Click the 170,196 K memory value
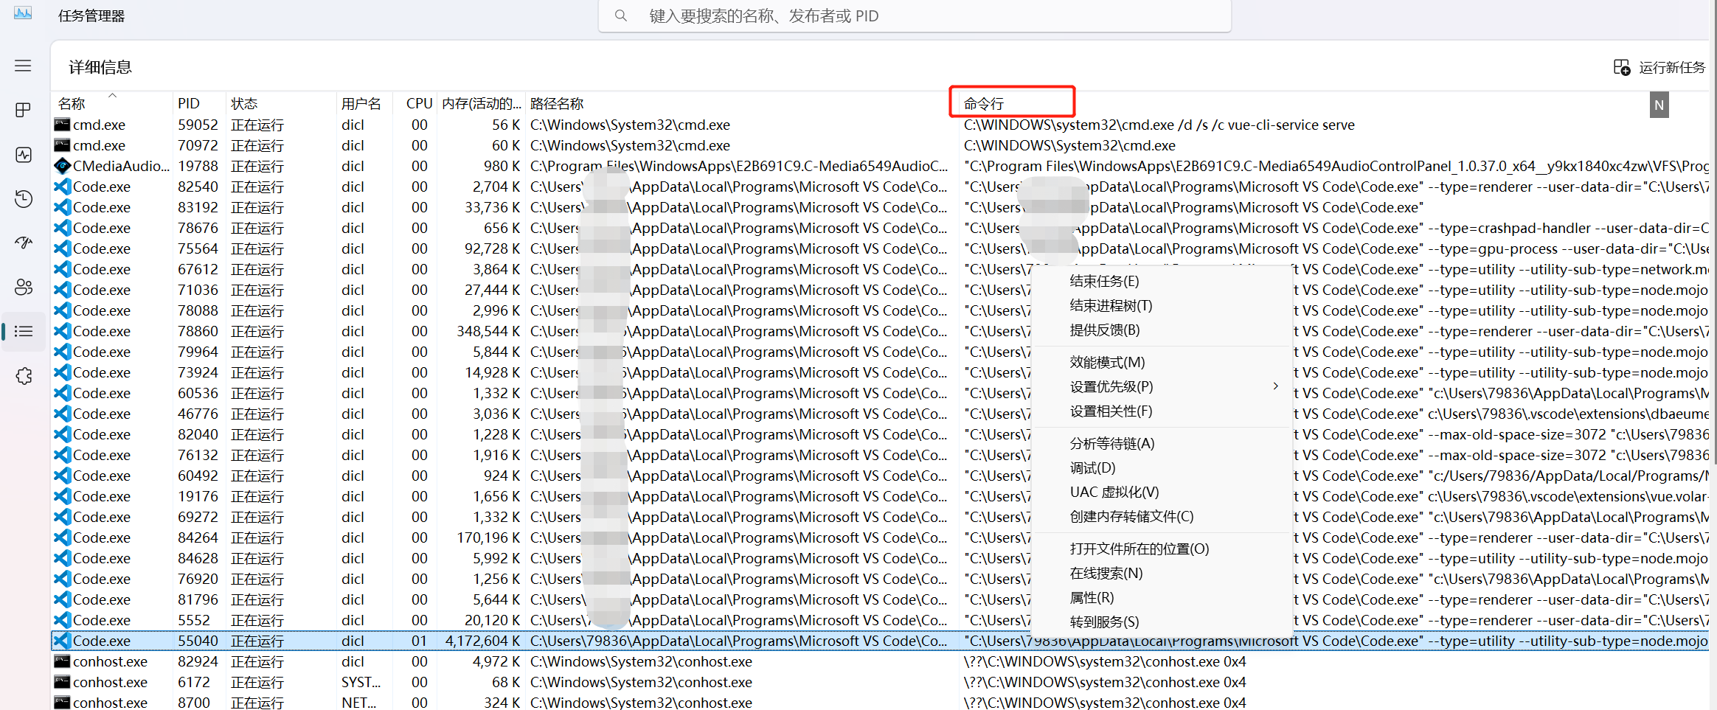 pyautogui.click(x=488, y=537)
